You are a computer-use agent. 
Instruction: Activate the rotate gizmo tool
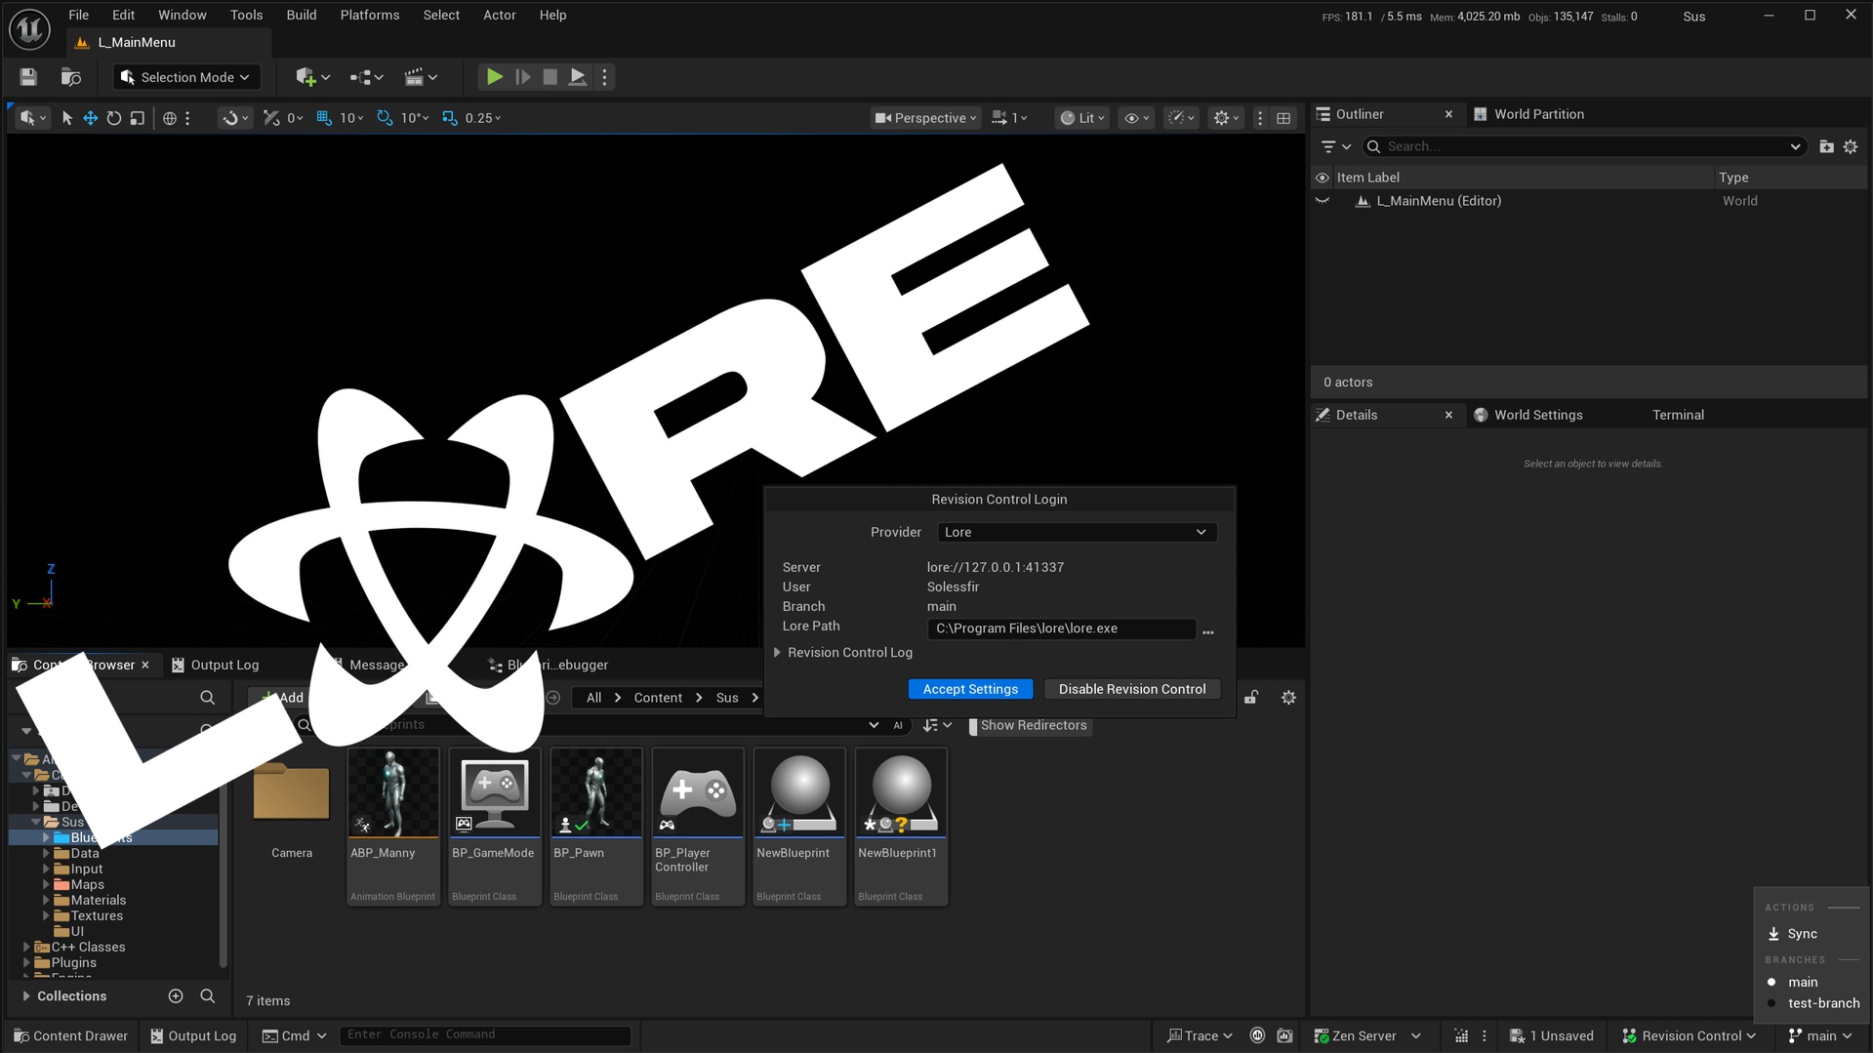coord(113,118)
